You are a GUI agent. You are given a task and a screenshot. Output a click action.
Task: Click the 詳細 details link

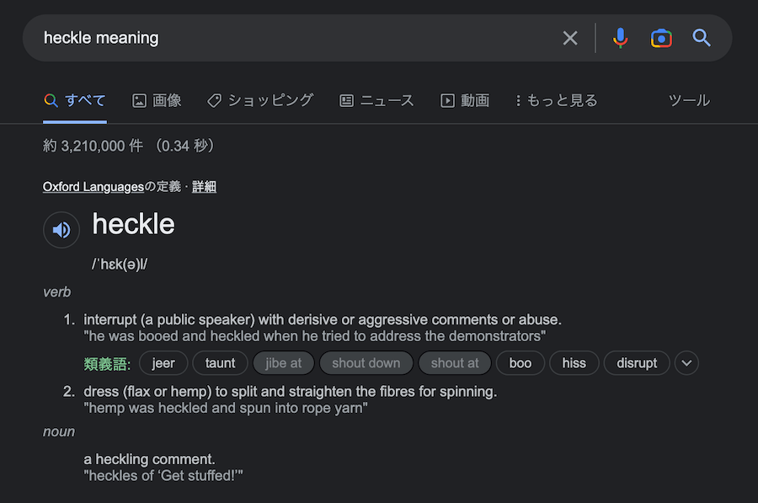204,187
